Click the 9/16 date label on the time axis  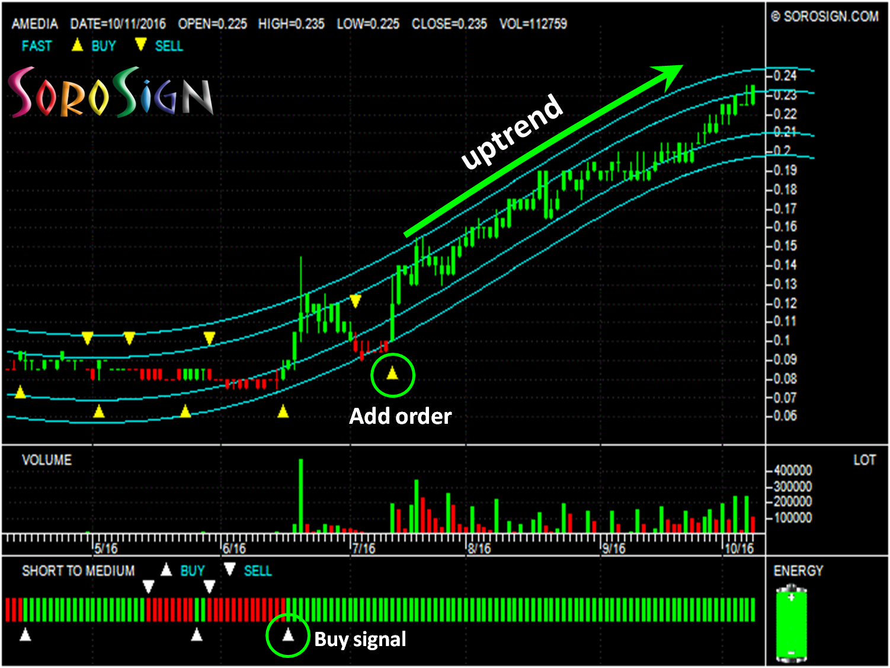pos(613,549)
